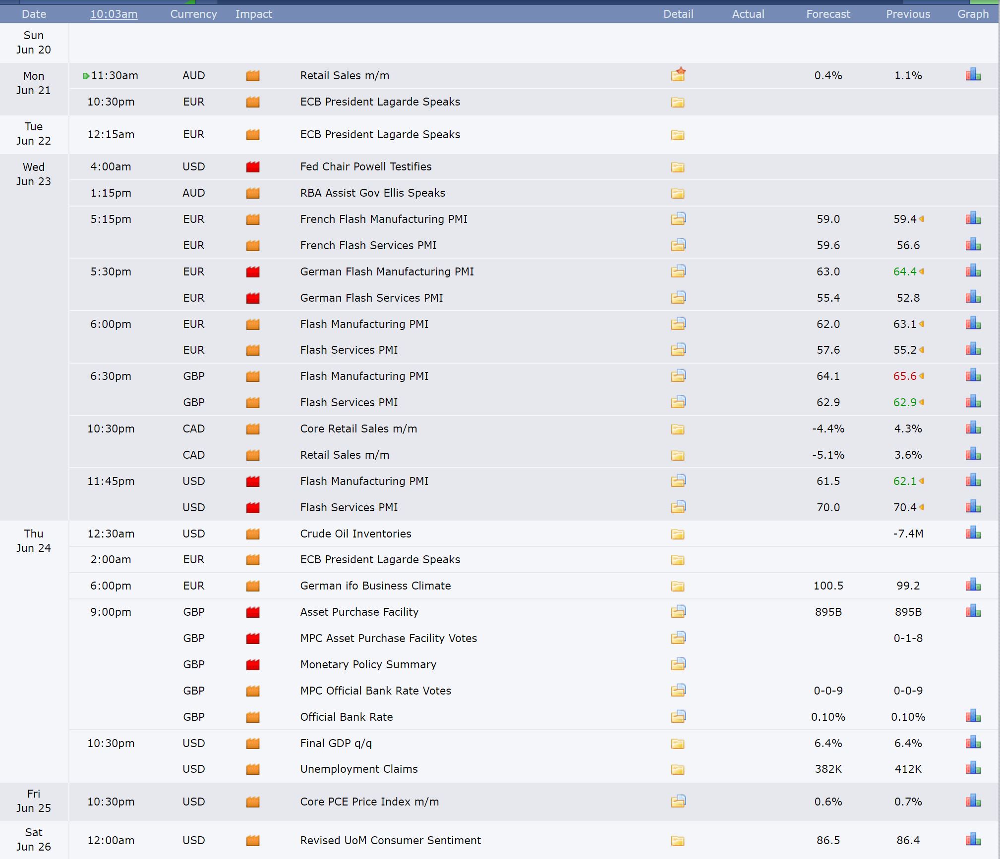Open graph for GBP Flash Manufacturing PMI
This screenshot has height=859, width=1000.
973,376
